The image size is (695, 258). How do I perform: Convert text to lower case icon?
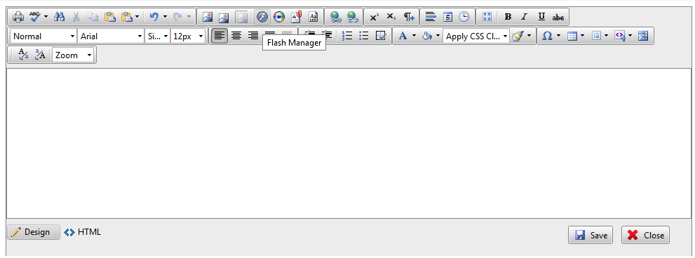23,55
